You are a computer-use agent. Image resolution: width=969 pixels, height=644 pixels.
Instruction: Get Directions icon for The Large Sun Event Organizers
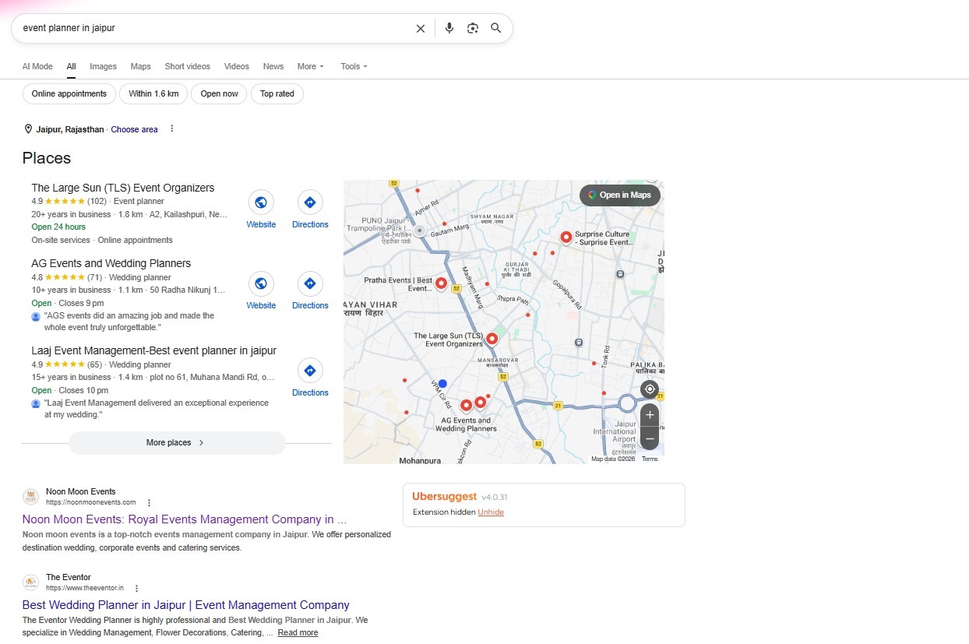310,203
